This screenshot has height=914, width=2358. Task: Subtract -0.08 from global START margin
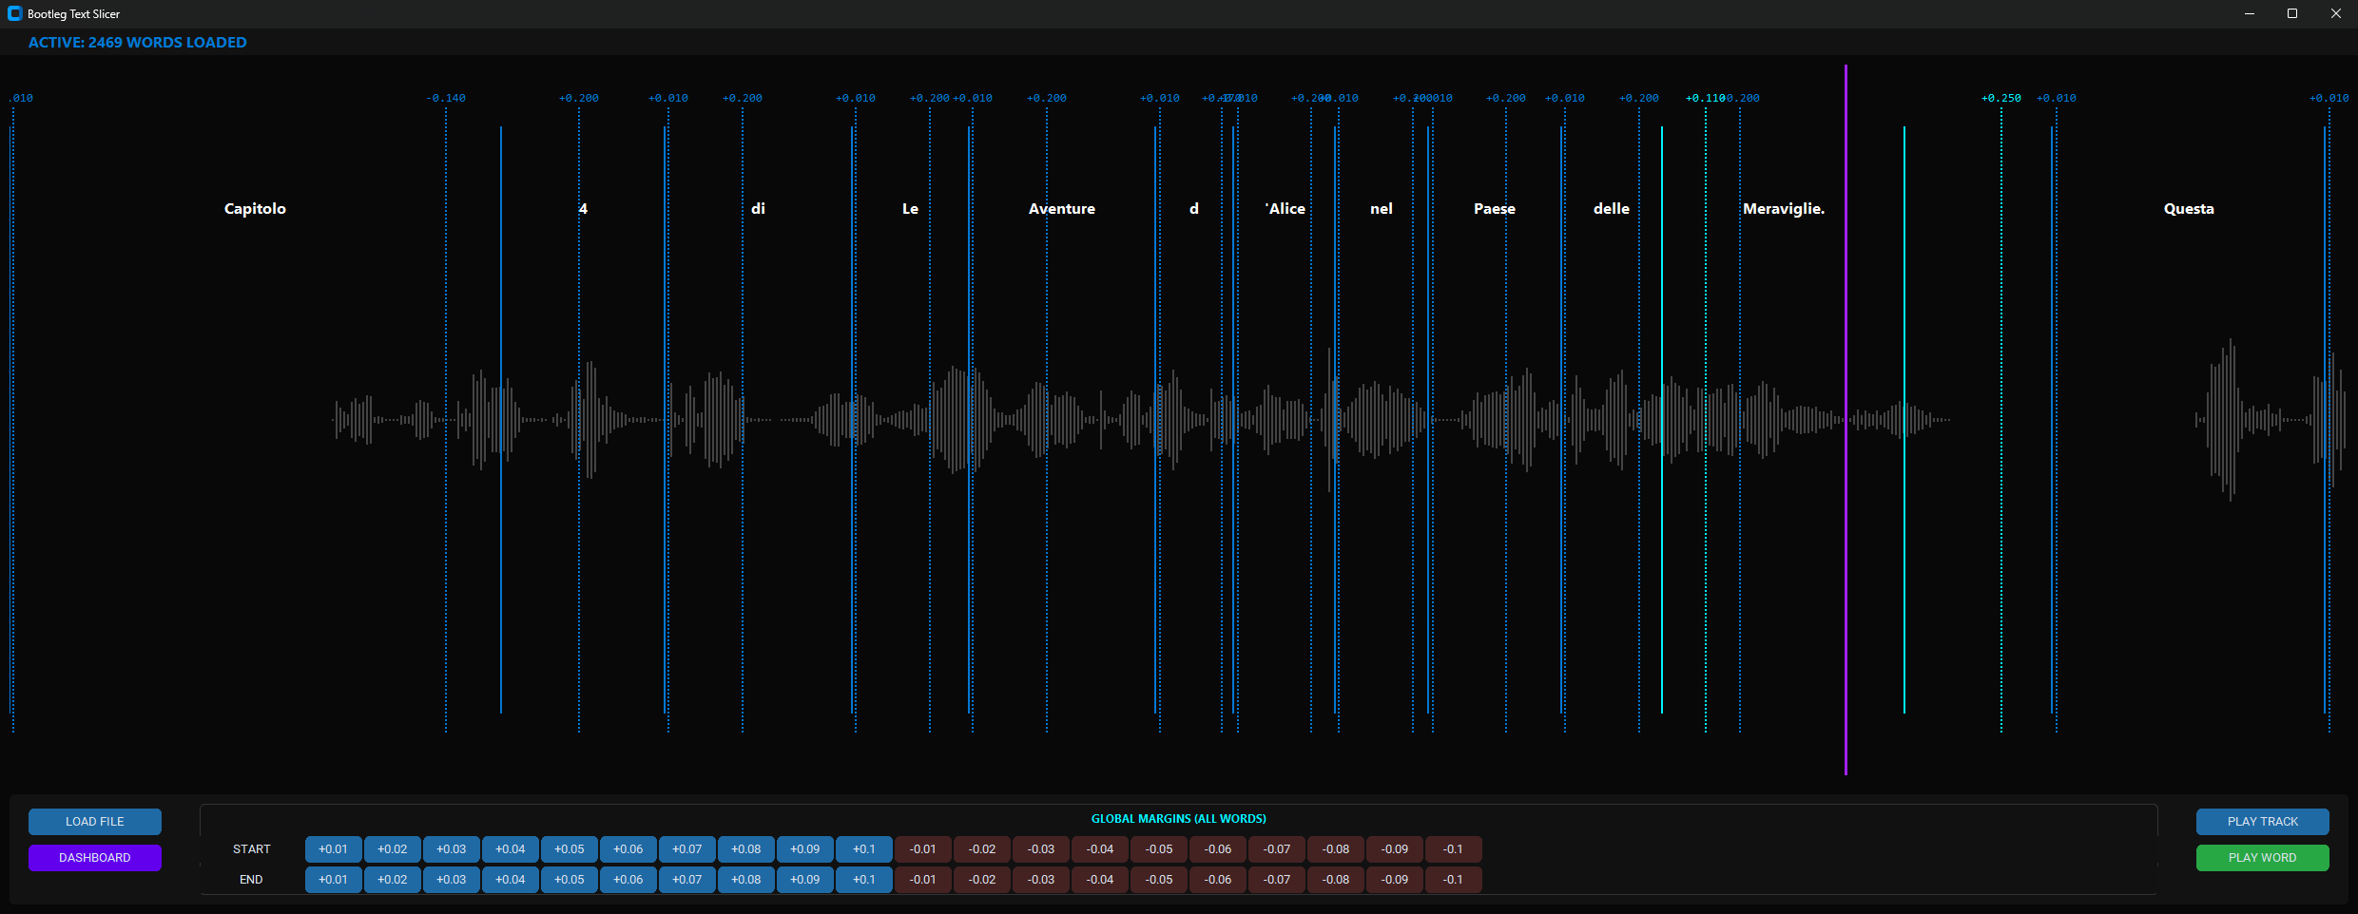pos(1335,849)
